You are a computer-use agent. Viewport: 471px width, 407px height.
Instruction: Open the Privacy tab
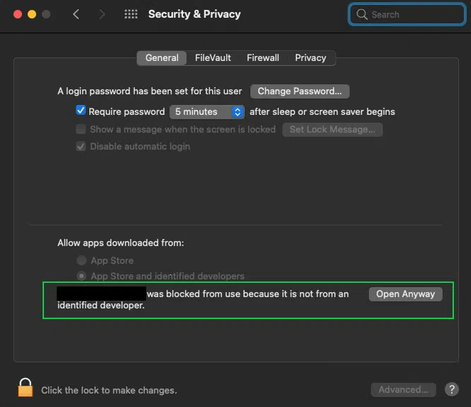point(311,57)
